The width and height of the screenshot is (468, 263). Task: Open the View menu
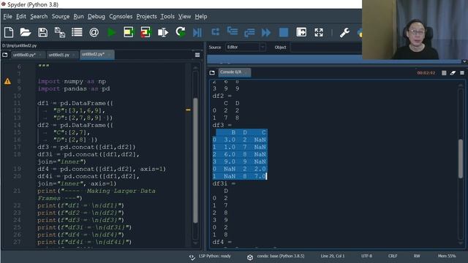(x=184, y=16)
